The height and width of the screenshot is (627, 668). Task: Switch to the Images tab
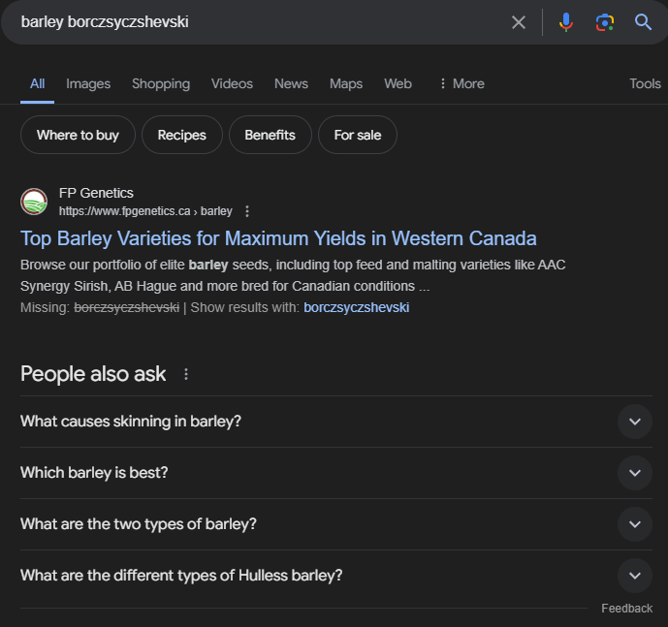tap(88, 83)
